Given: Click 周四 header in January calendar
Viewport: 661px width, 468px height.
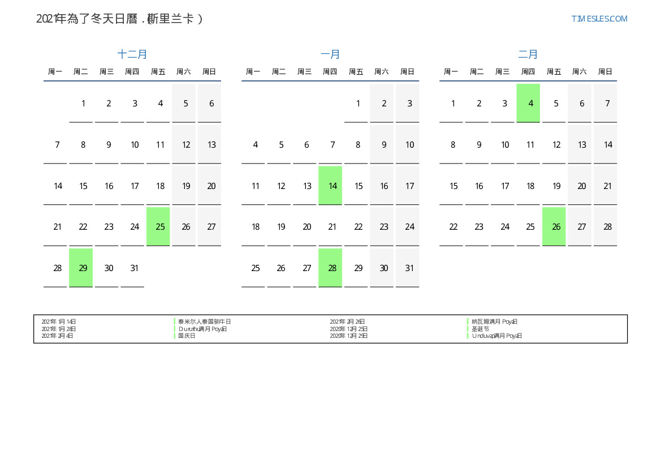Looking at the screenshot, I should point(330,71).
